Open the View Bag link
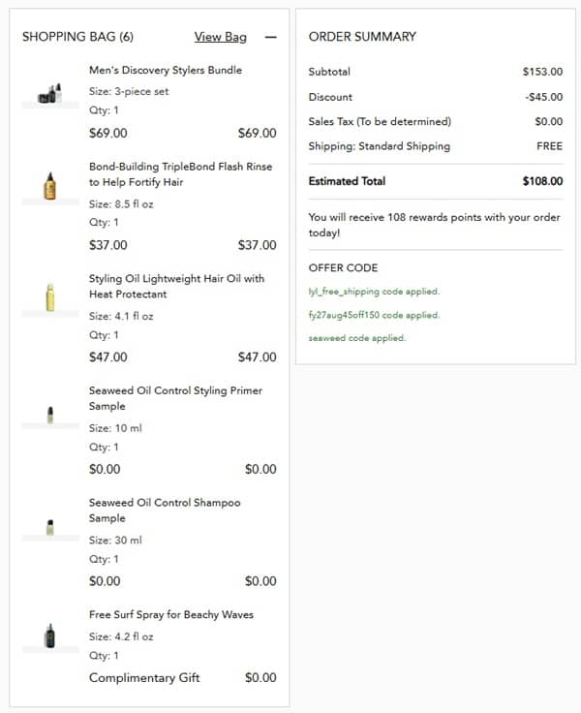 tap(221, 37)
